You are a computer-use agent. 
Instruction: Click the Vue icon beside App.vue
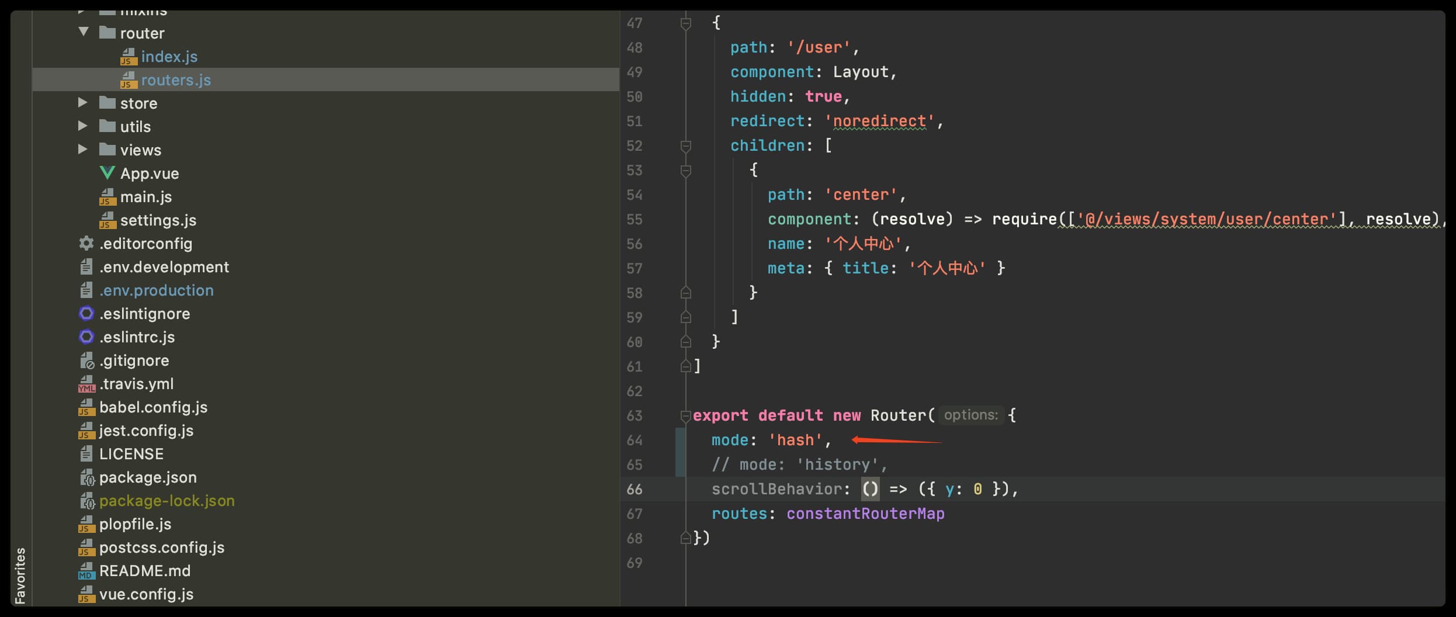(107, 173)
